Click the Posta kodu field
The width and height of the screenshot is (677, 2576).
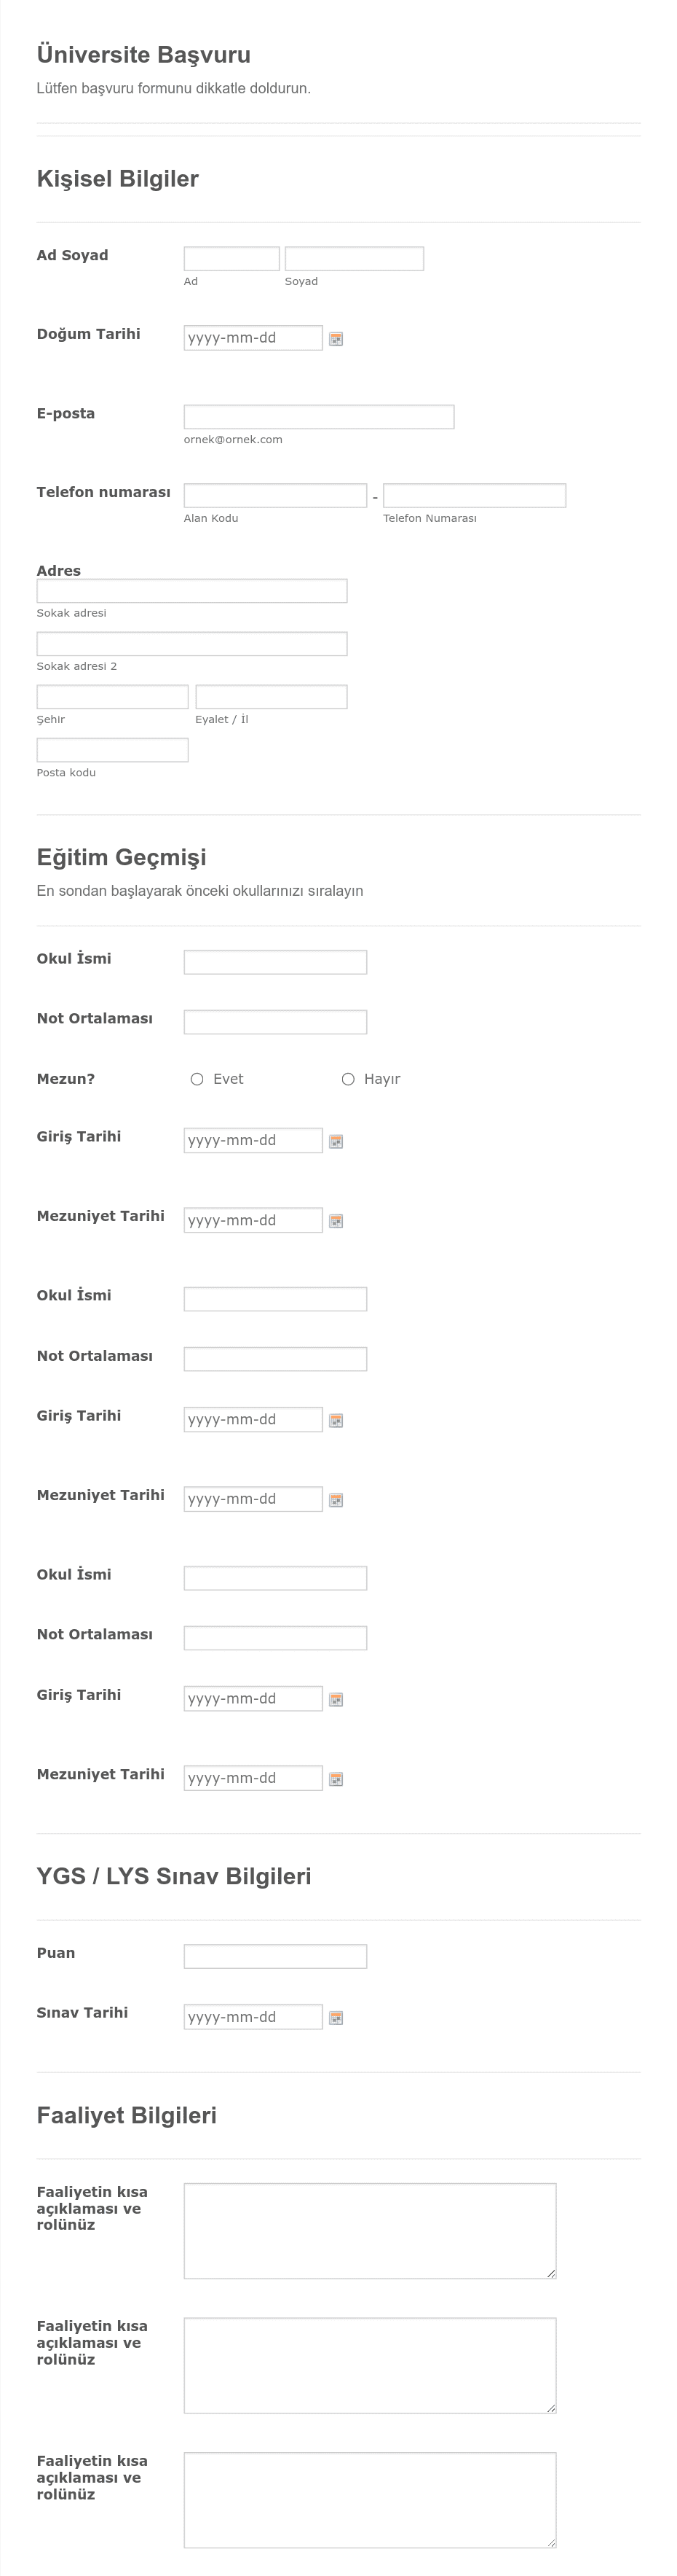(112, 749)
